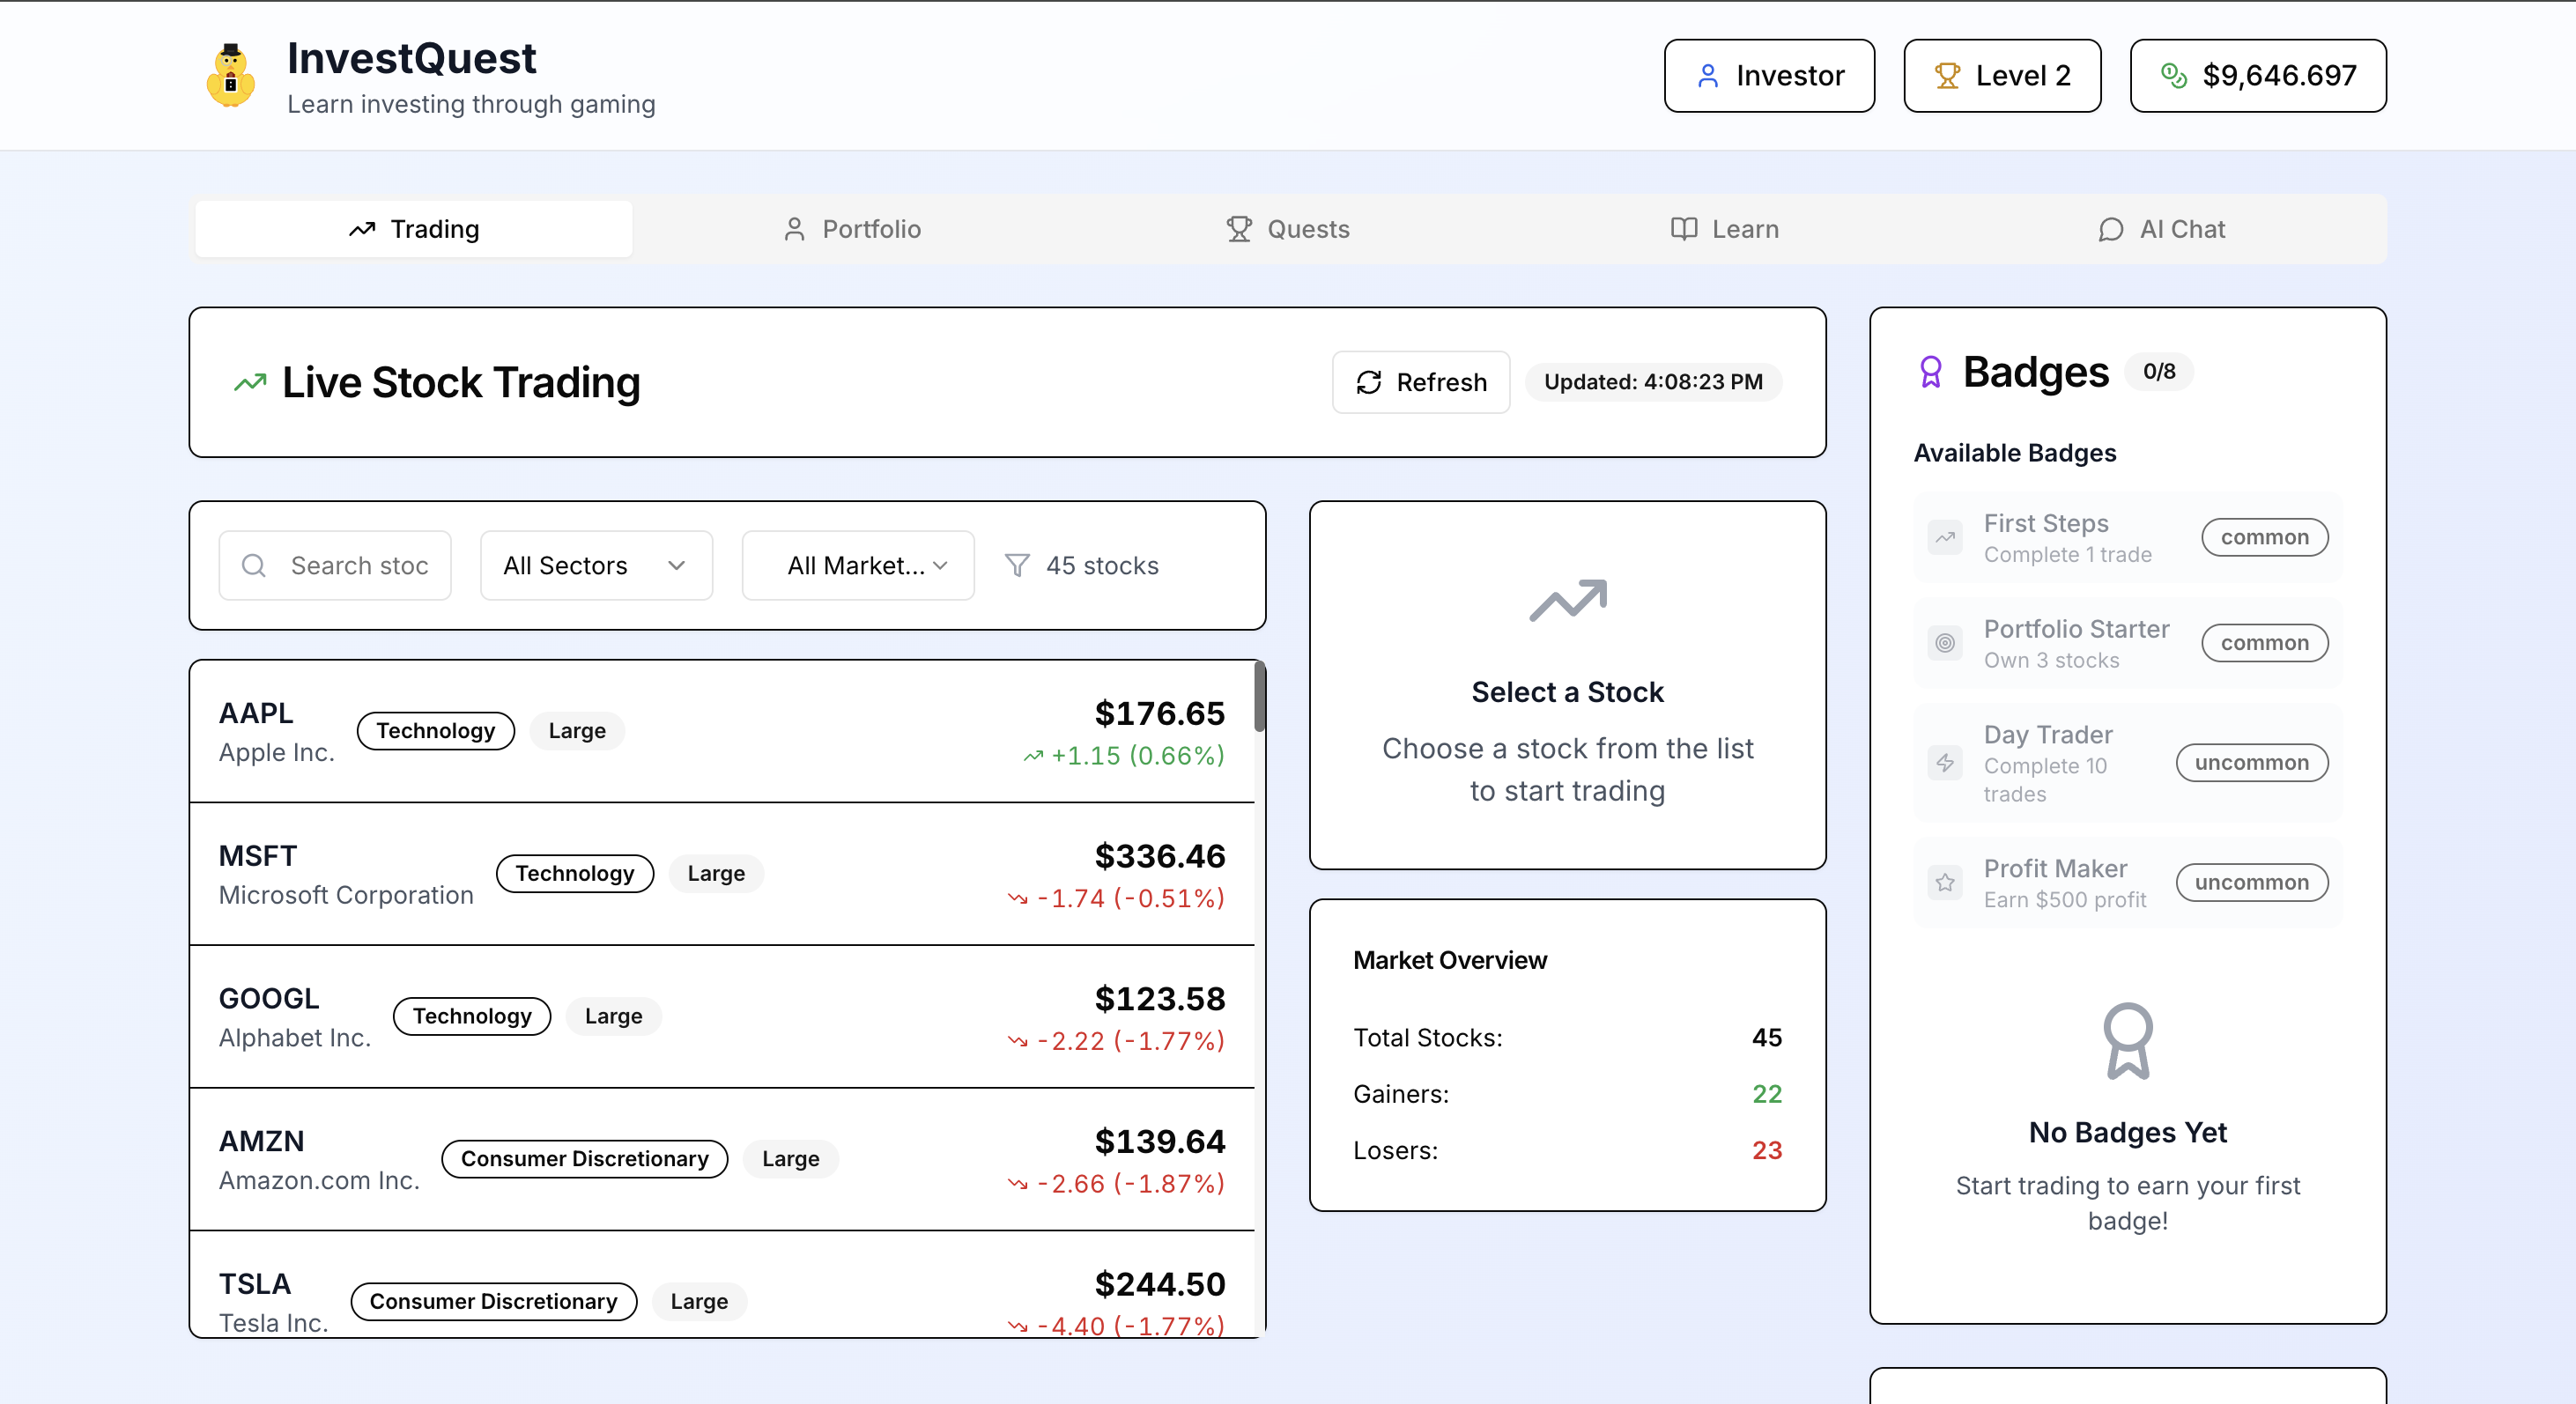Click the coins icon beside the balance

point(2174,76)
